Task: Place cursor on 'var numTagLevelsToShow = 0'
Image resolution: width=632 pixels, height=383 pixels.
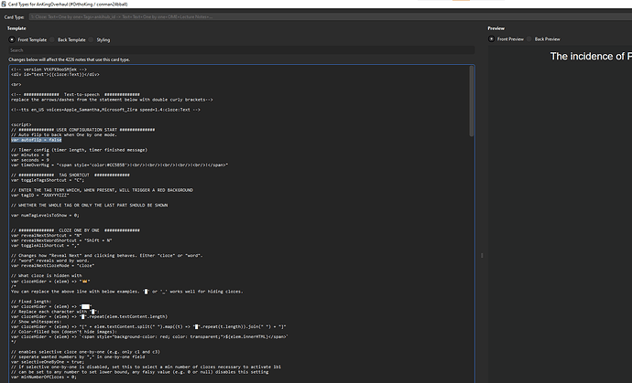Action: coord(48,214)
